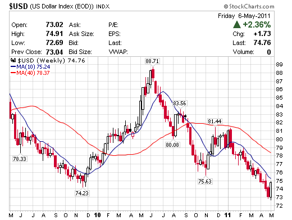Click the 81.44 price label
This screenshot has width=292, height=220.
coord(215,122)
